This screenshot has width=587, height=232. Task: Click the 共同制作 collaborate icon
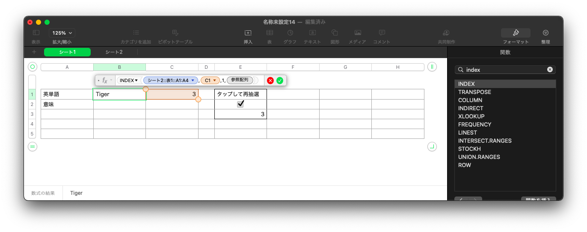(446, 33)
